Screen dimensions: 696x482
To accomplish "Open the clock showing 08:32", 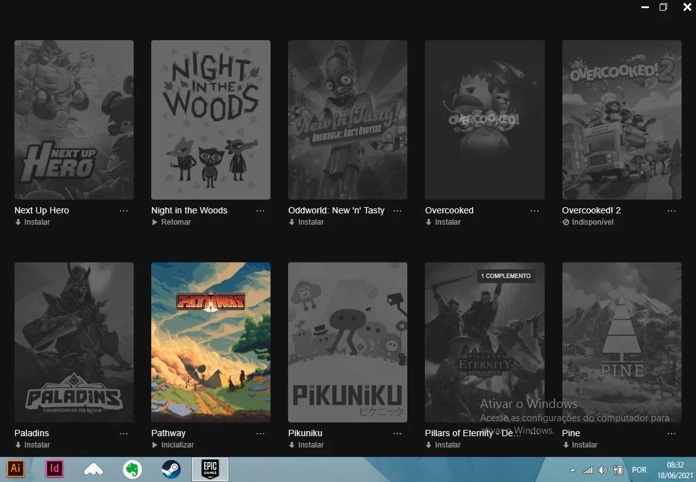I will tap(675, 470).
